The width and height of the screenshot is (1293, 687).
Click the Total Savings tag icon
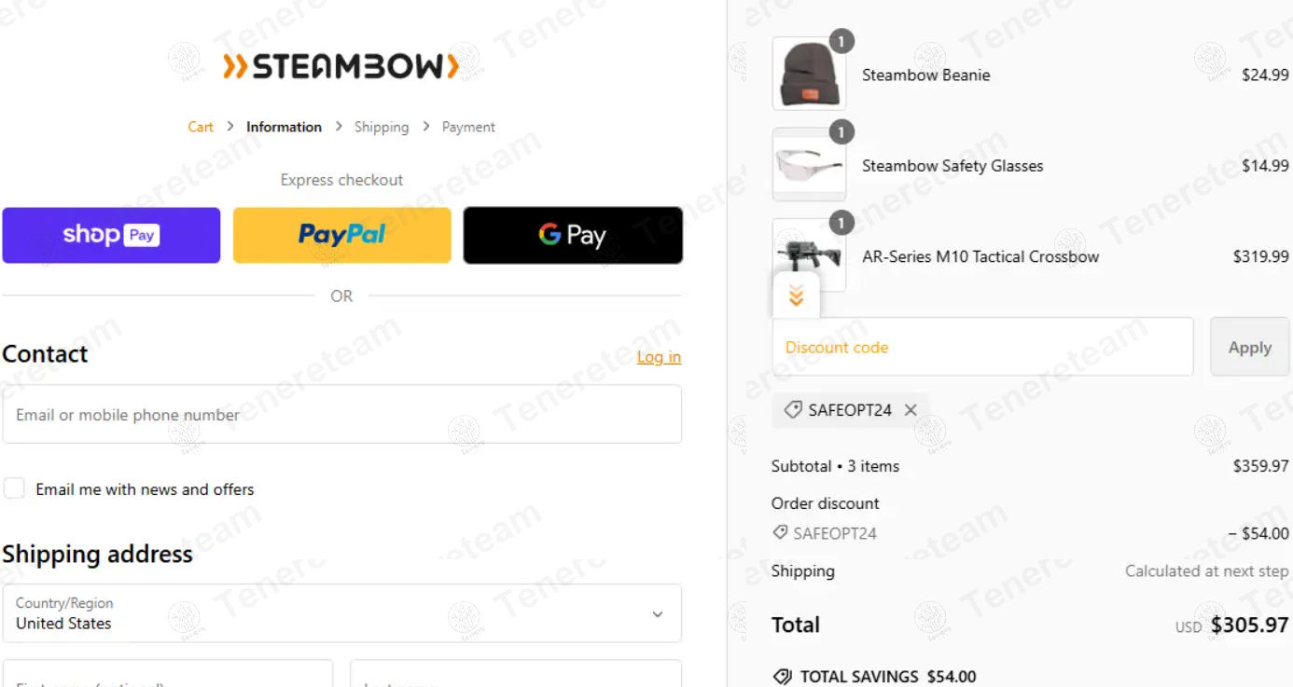pos(783,677)
